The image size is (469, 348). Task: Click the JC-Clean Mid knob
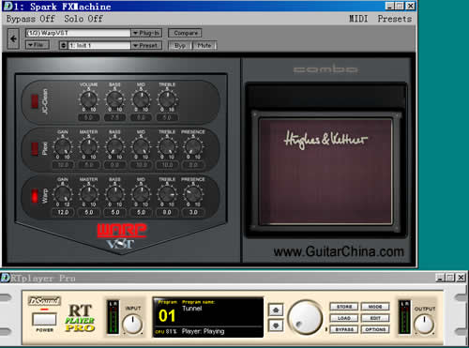141,99
